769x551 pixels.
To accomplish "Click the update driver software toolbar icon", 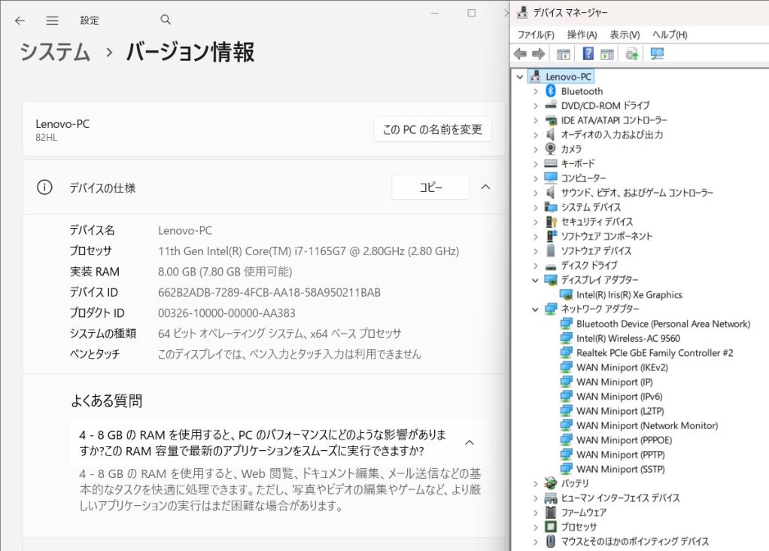I will click(631, 53).
